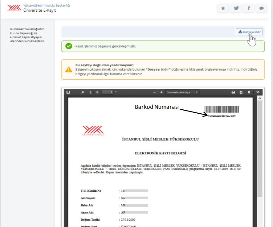Add page to favorites with star icon
273x227 pixels.
(223, 8)
